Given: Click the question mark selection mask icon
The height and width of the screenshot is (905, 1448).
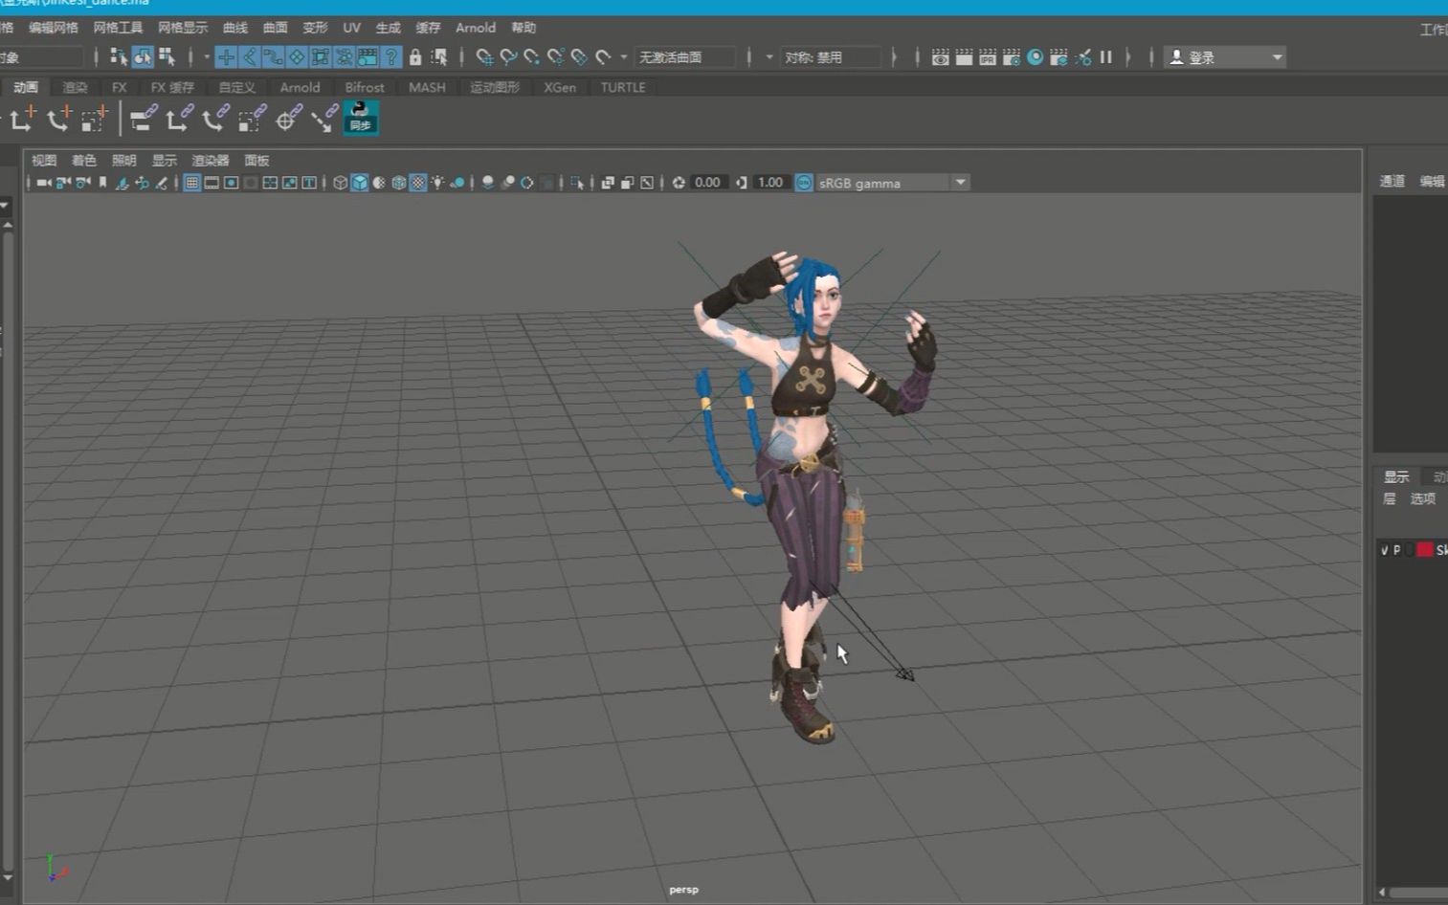Looking at the screenshot, I should [391, 57].
